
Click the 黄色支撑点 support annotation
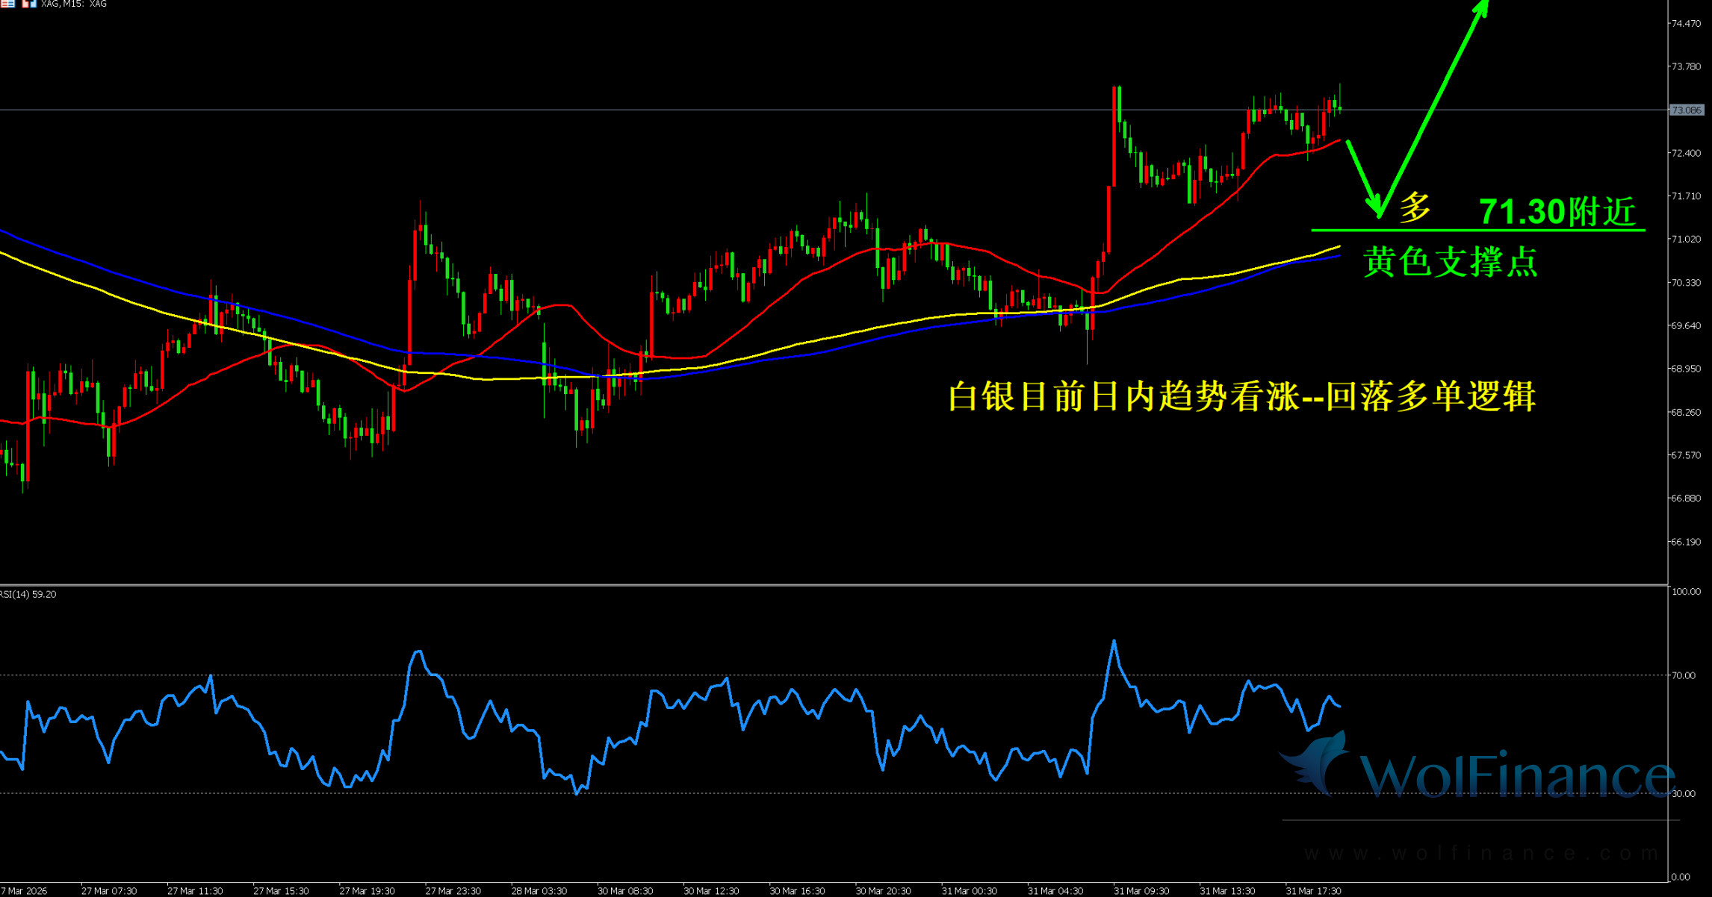click(1450, 263)
